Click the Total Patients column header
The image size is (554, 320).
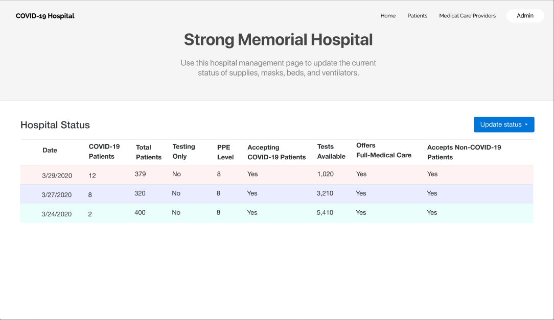pos(149,152)
